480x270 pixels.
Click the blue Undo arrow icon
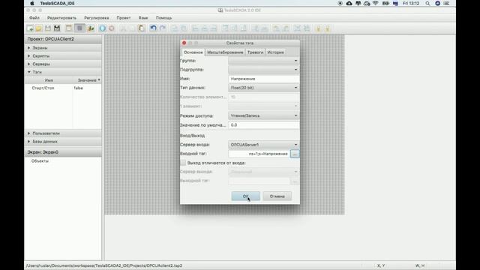click(153, 28)
